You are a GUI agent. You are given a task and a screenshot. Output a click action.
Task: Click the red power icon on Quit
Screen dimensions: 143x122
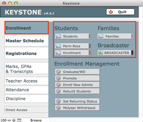click(111, 12)
